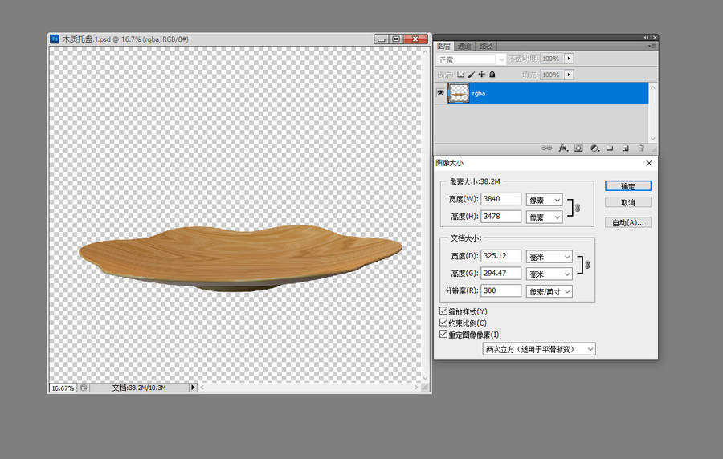Open the resample method dropdown (两次立方)
723x459 pixels.
pyautogui.click(x=539, y=349)
